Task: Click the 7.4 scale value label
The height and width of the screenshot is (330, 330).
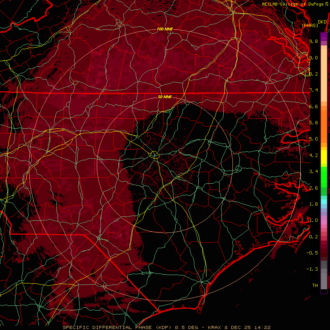Action: coord(313,90)
